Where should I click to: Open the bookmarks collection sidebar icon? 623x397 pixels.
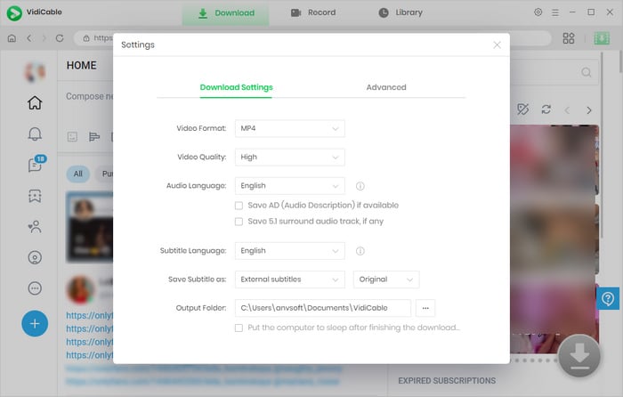[x=35, y=196]
